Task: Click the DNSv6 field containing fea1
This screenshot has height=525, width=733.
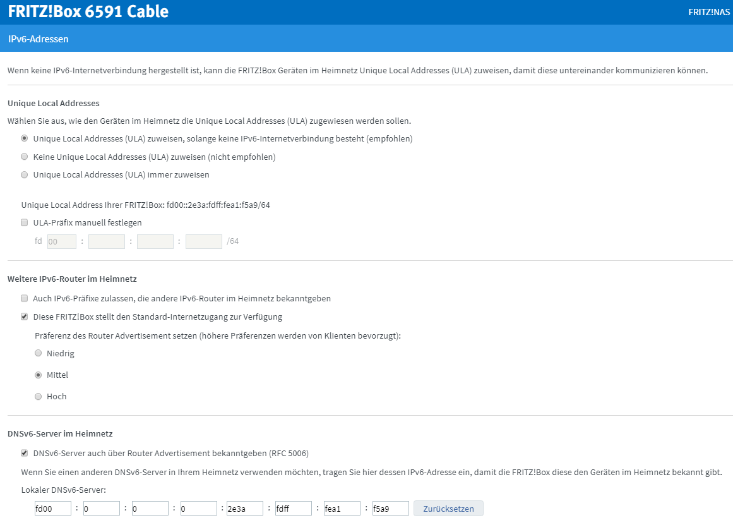Action: point(342,509)
